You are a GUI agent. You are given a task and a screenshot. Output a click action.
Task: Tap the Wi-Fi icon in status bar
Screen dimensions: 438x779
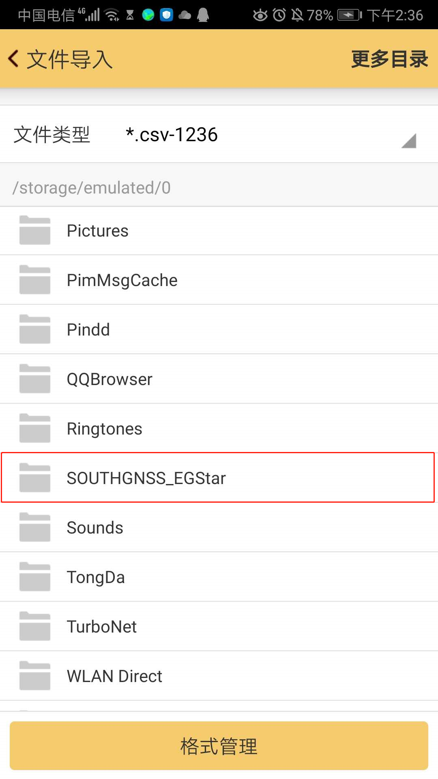[x=112, y=15]
